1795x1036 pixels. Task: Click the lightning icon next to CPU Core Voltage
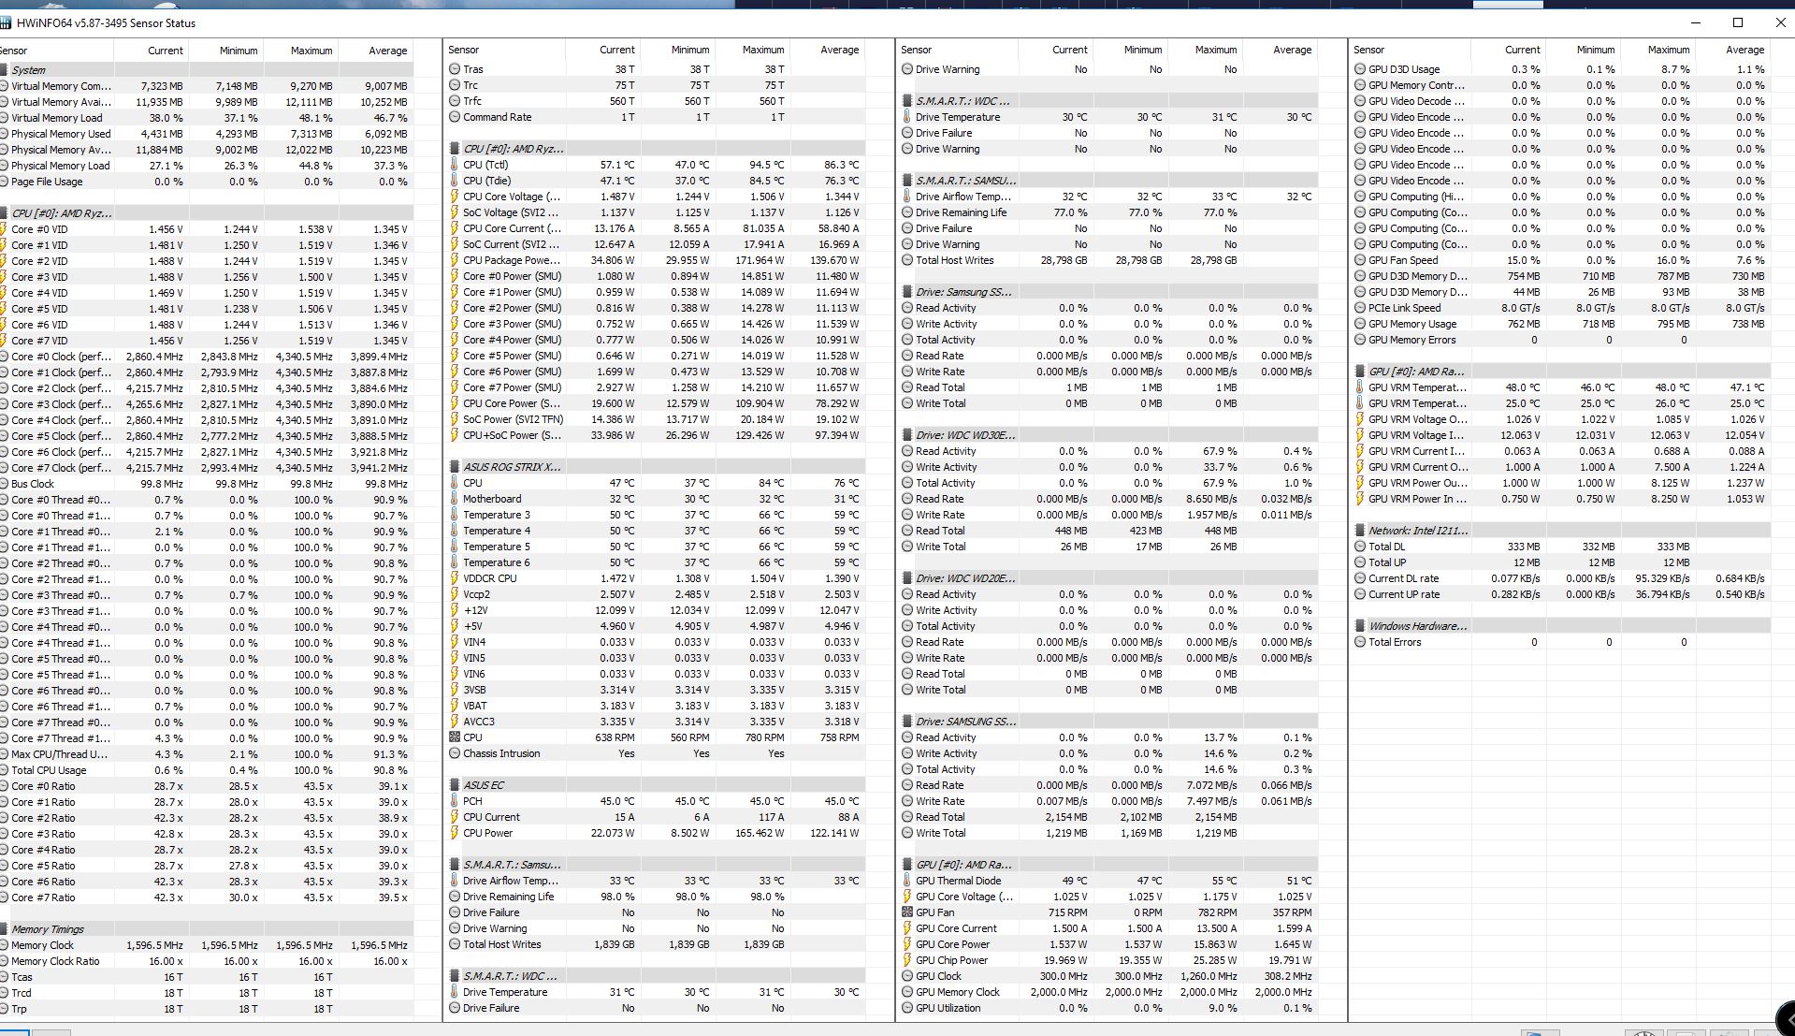tap(455, 197)
